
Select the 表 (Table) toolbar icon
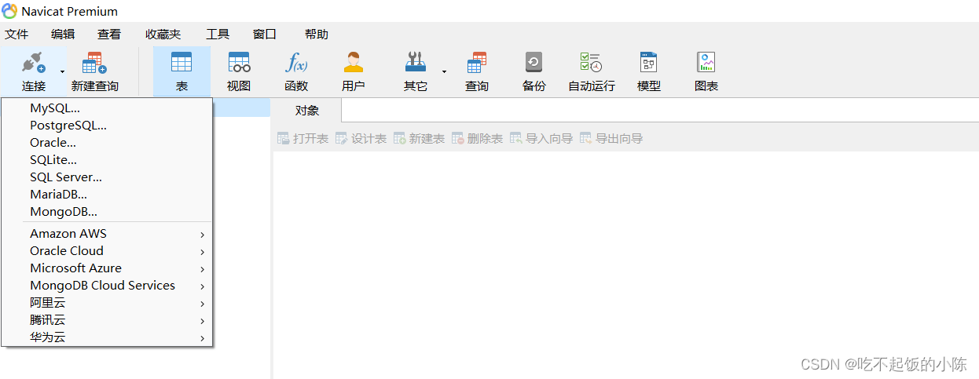pyautogui.click(x=181, y=63)
